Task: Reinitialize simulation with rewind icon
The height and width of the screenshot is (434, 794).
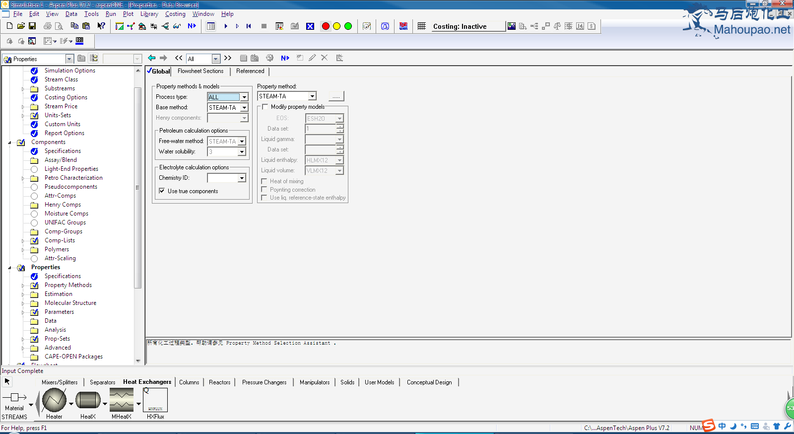Action: (x=249, y=26)
